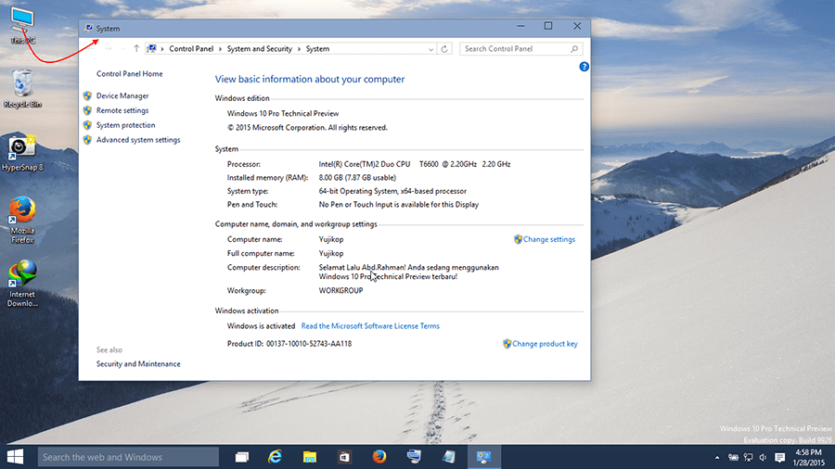
Task: Click the processor value Intel Core2 Duo
Action: [415, 164]
